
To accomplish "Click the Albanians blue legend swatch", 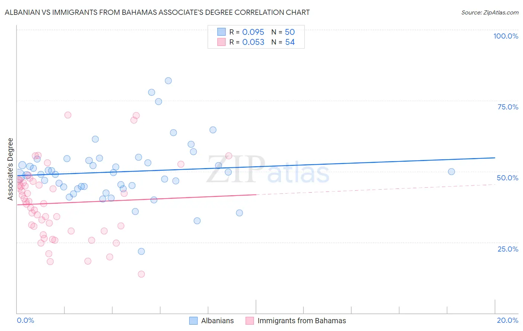I will click(193, 321).
